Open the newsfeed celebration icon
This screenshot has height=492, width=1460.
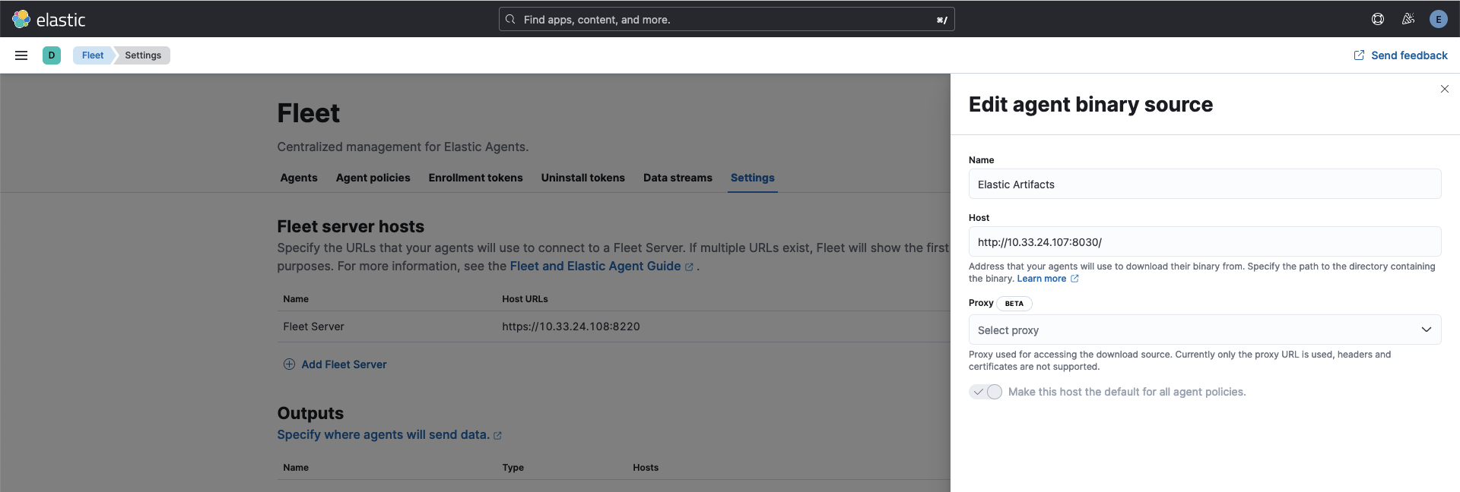[x=1408, y=19]
